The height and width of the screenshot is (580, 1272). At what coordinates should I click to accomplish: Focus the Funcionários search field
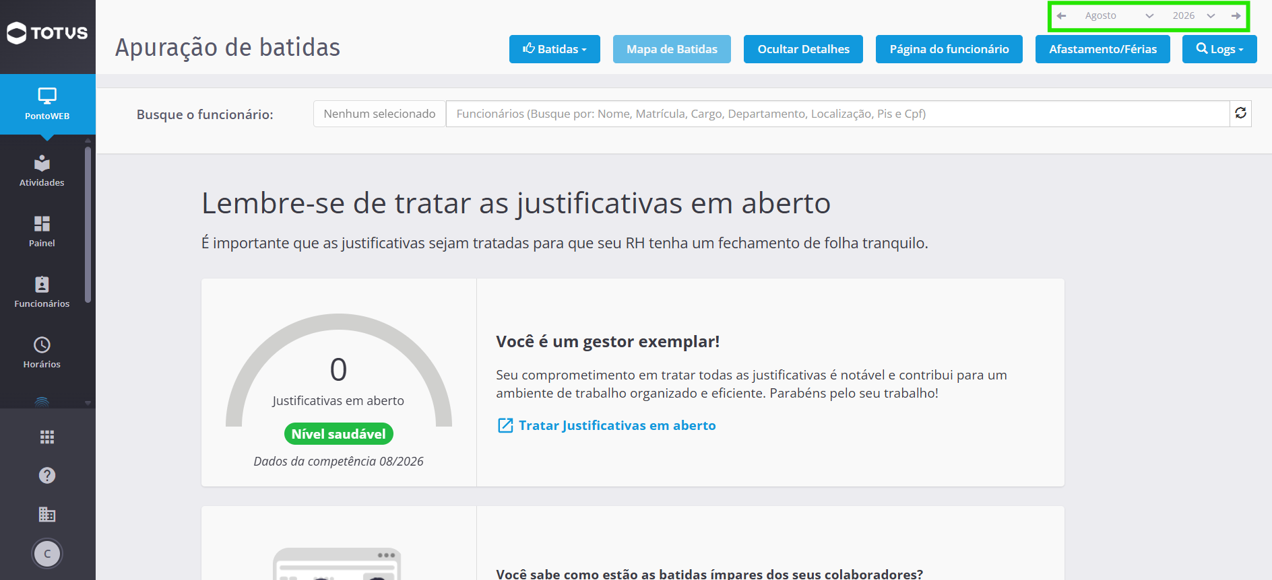click(x=837, y=114)
